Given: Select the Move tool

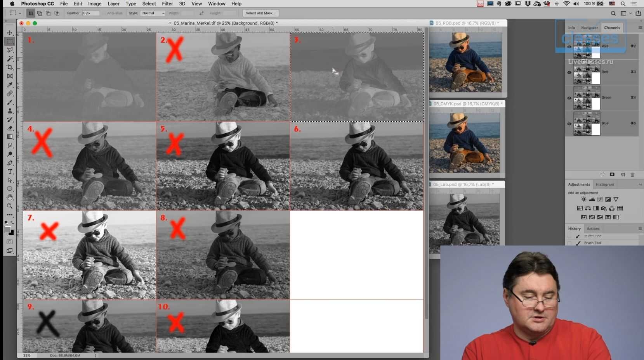Looking at the screenshot, I should click(x=10, y=33).
